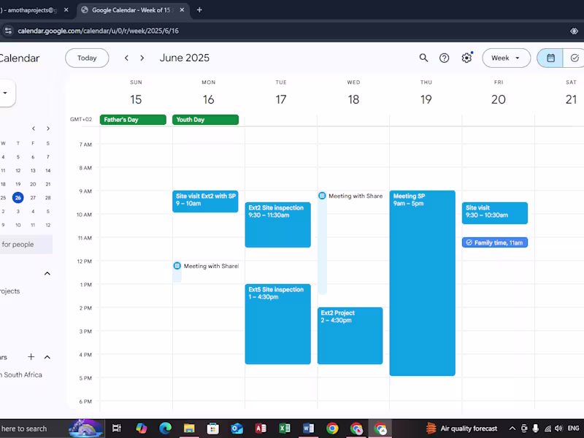This screenshot has width=584, height=438.
Task: Click the GMT+02 timezone label
Action: (81, 119)
